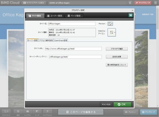This screenshot has height=117, width=159.
Task: Return to site theater with サイトシアターに戻る
Action: point(34,3)
